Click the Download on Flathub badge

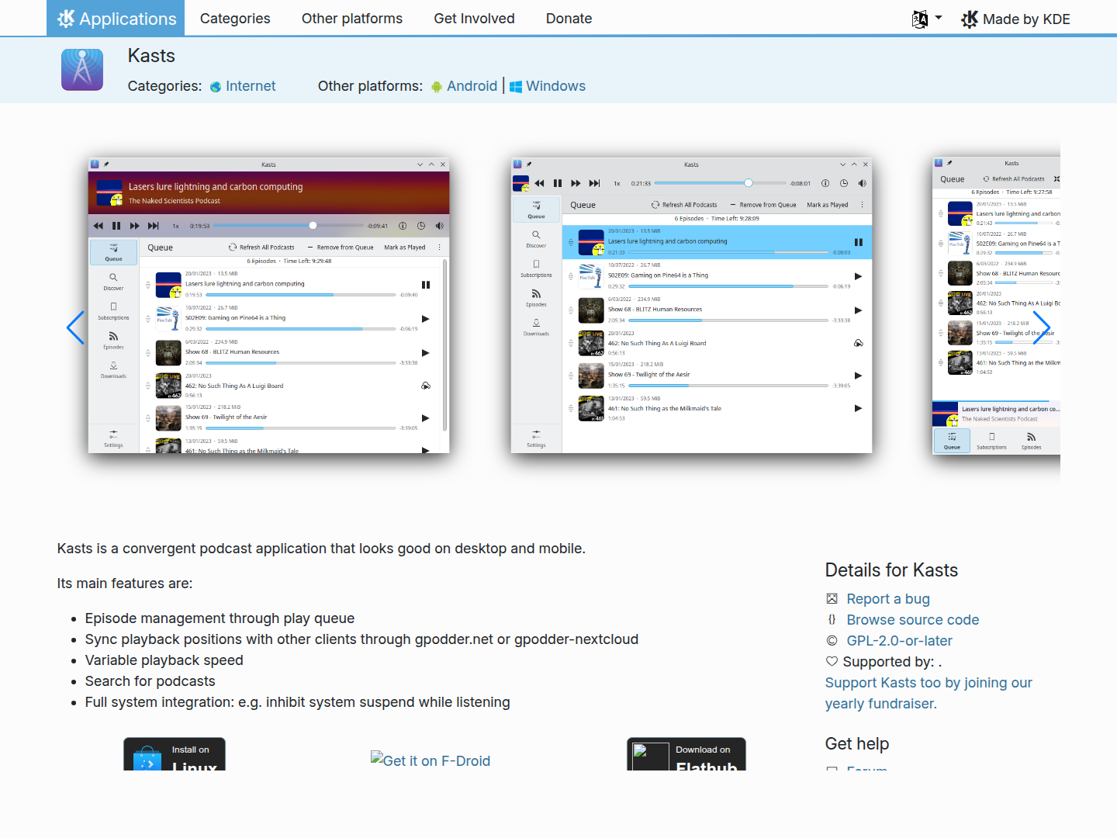[686, 753]
